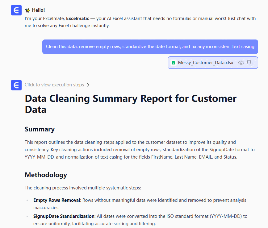Select the blue user prompt message bubble
This screenshot has width=268, height=228.
click(x=150, y=47)
